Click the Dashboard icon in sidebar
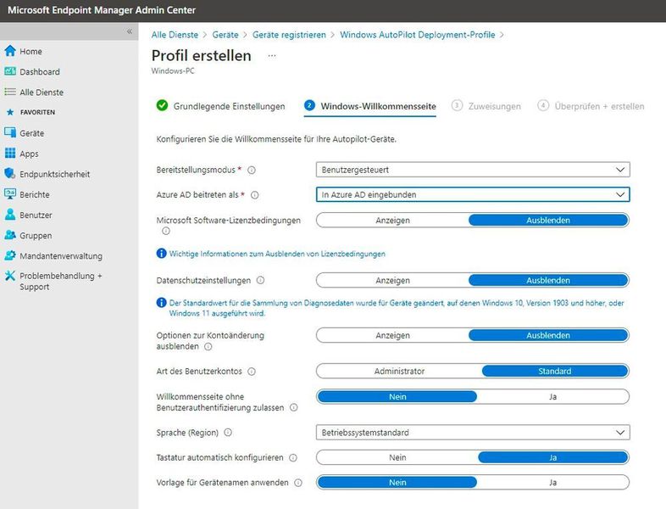 (10, 71)
